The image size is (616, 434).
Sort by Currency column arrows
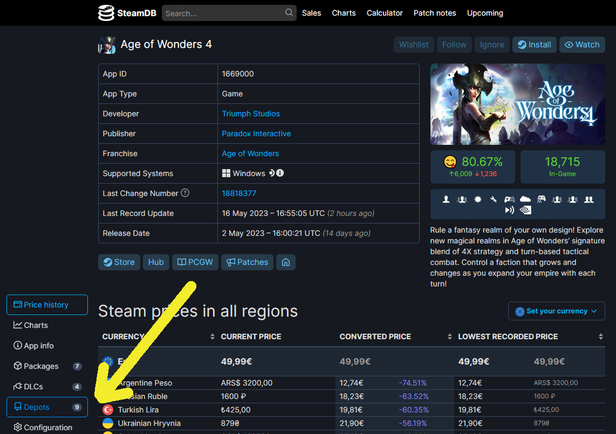tap(213, 337)
